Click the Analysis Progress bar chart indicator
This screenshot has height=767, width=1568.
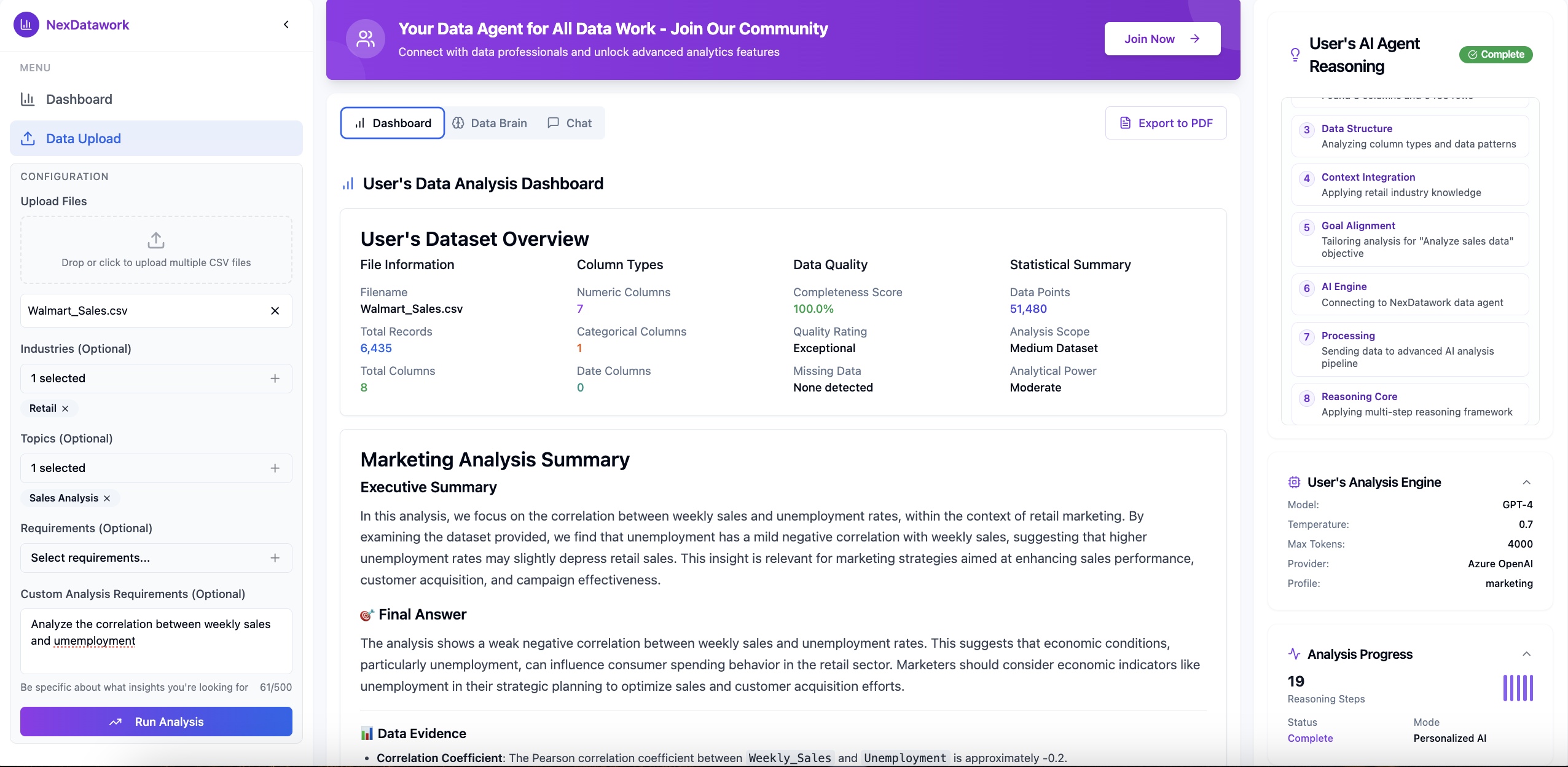point(1517,688)
